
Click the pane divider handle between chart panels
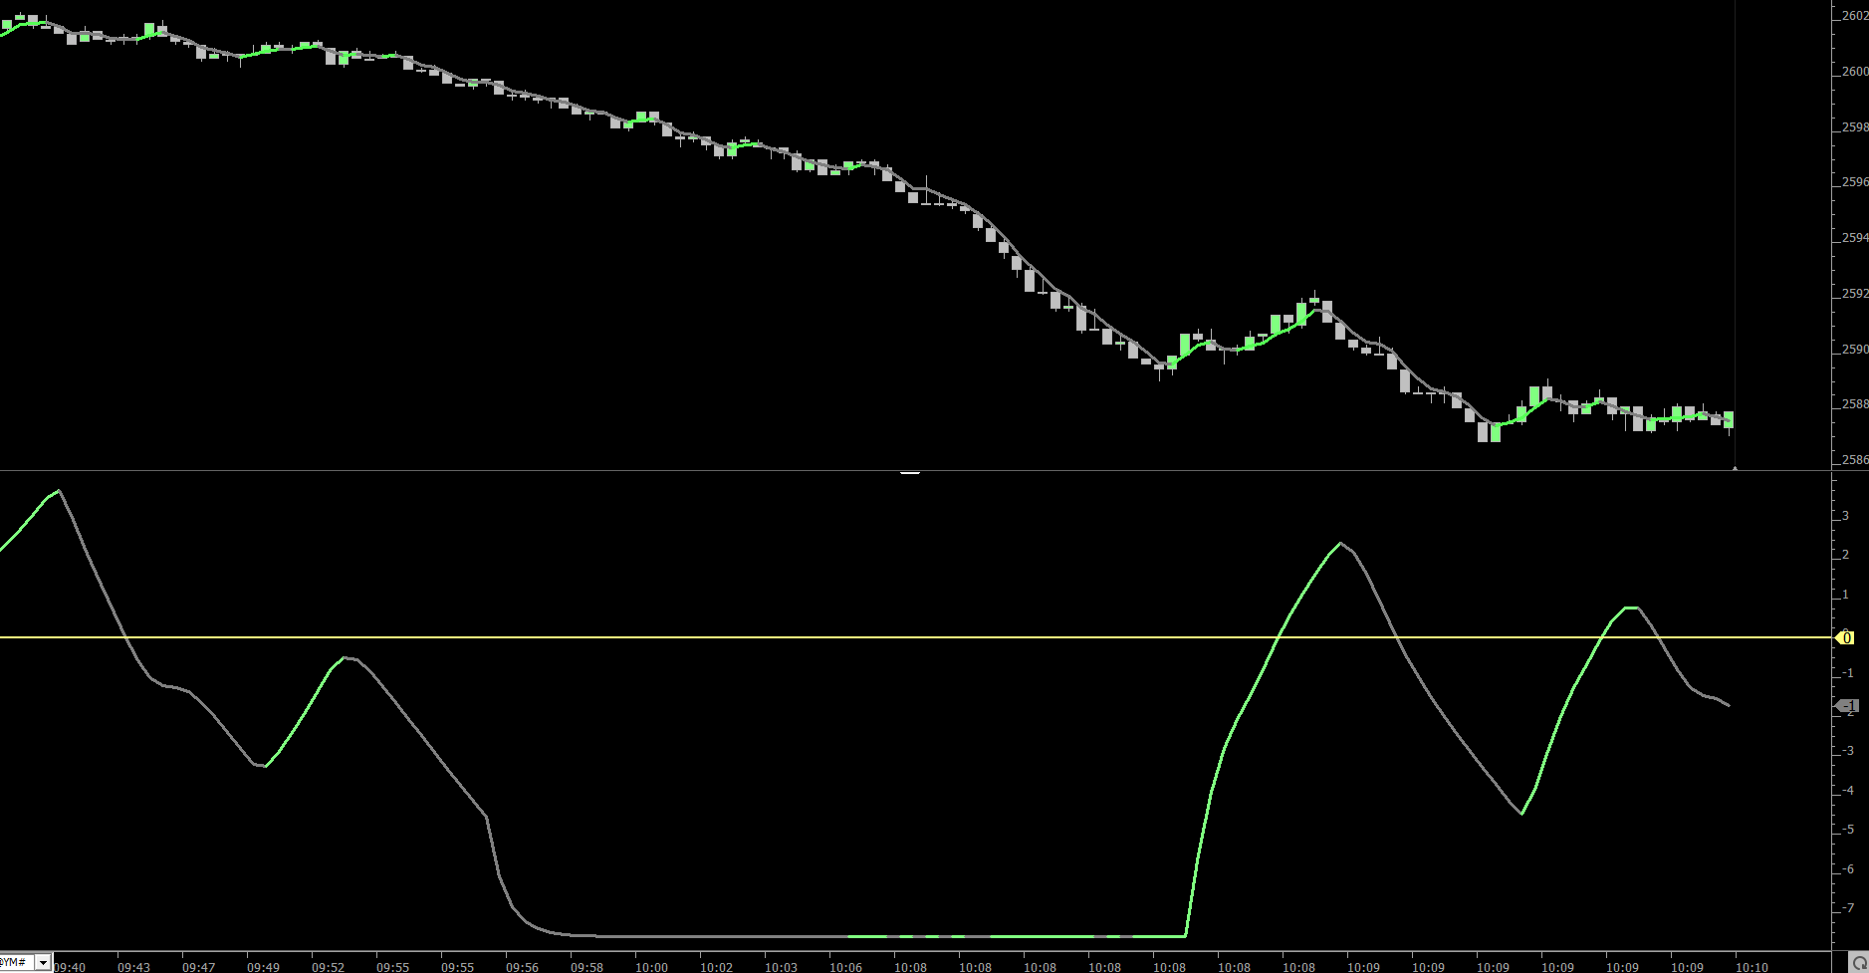pos(910,472)
